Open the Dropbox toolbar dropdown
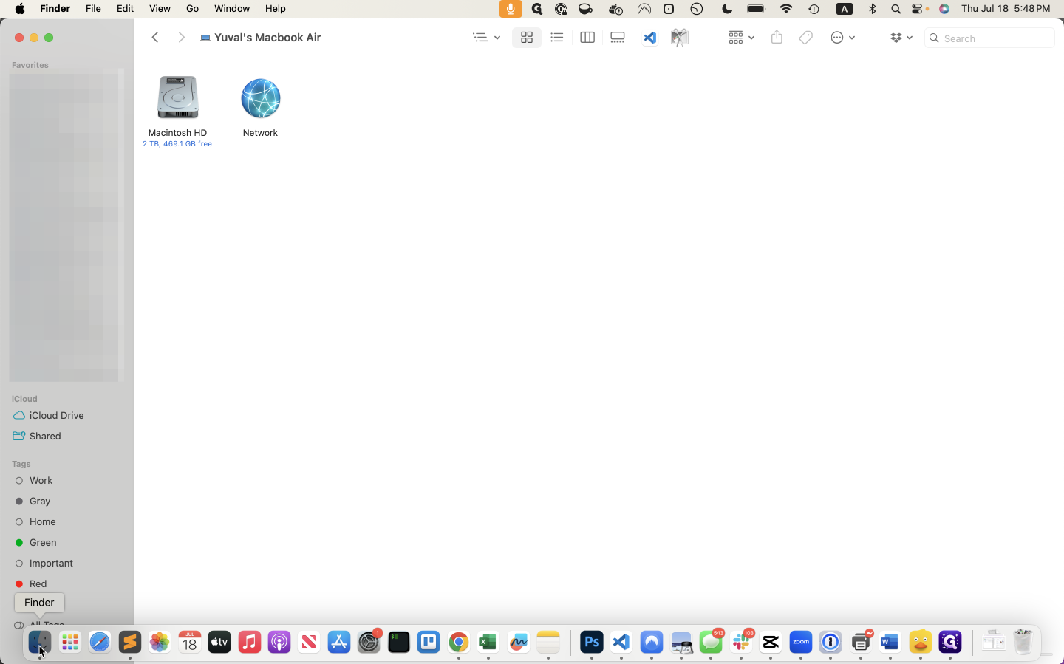Image resolution: width=1064 pixels, height=664 pixels. click(x=901, y=38)
